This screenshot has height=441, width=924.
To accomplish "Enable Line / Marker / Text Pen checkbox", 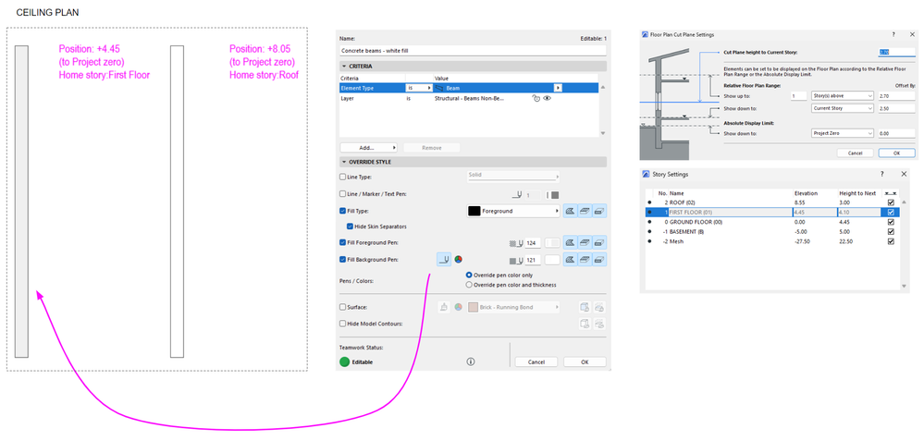I will [x=343, y=194].
